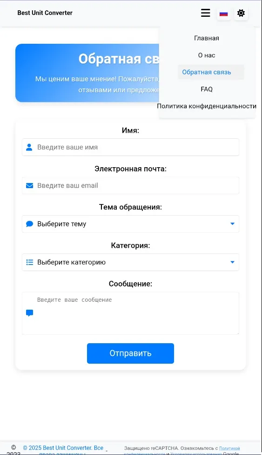Screen dimensions: 262x455
Task: Toggle the sun theme icon
Action: click(241, 13)
